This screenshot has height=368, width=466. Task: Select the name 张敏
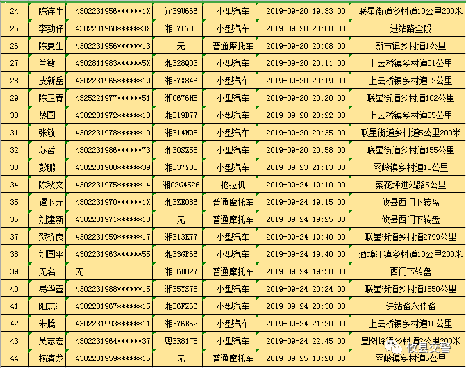point(47,133)
